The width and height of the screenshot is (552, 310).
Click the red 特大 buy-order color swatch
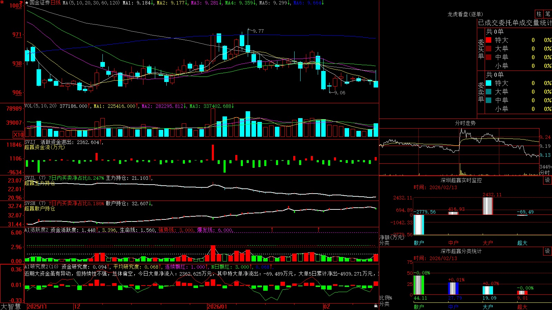coord(489,40)
